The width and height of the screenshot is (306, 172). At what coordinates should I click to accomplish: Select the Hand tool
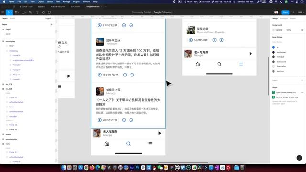pos(43,12)
